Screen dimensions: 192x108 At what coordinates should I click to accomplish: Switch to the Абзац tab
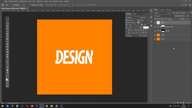(134, 14)
